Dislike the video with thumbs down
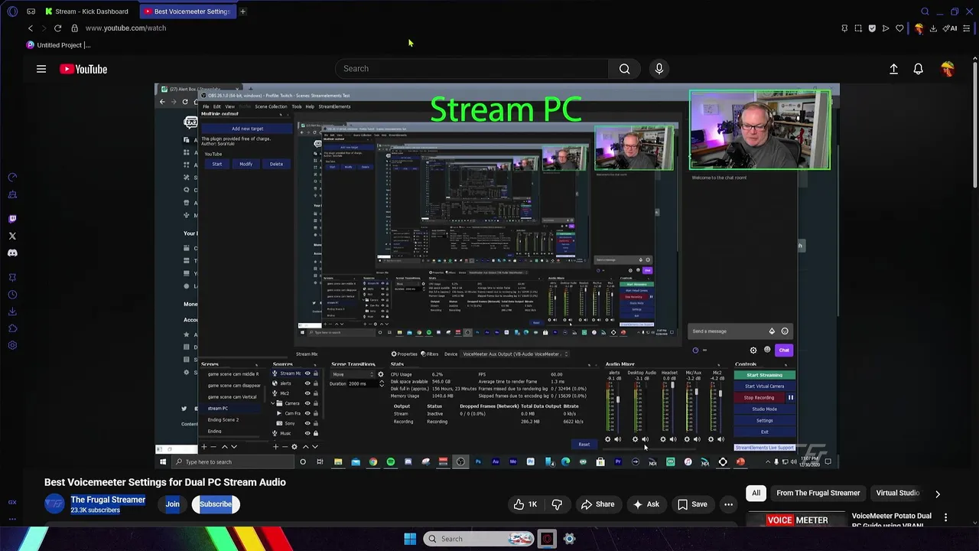Screen dimensions: 979x551 557,504
